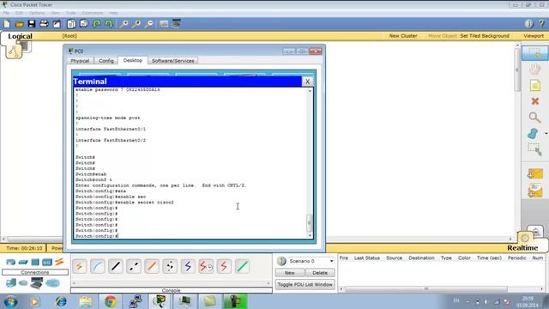
Task: Click the question mark Help icon
Action: (541, 24)
